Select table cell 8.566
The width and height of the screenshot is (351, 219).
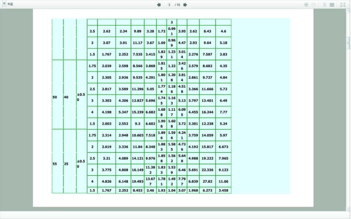(137, 66)
